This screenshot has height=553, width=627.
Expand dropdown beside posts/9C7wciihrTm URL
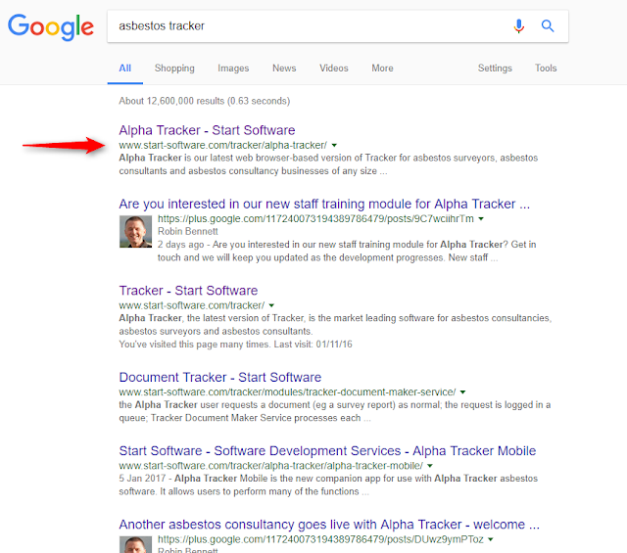tap(481, 219)
